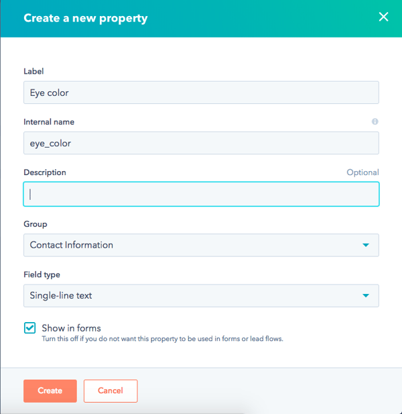Click the 'Group' field caption
This screenshot has height=414, width=402.
(36, 224)
